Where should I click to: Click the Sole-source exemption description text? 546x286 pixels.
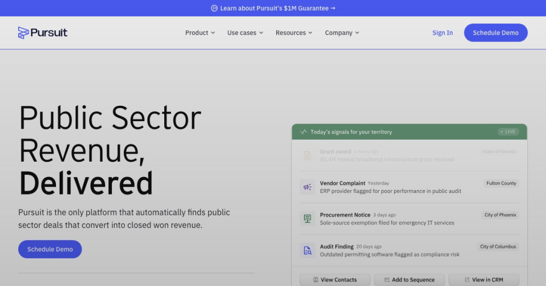click(387, 223)
